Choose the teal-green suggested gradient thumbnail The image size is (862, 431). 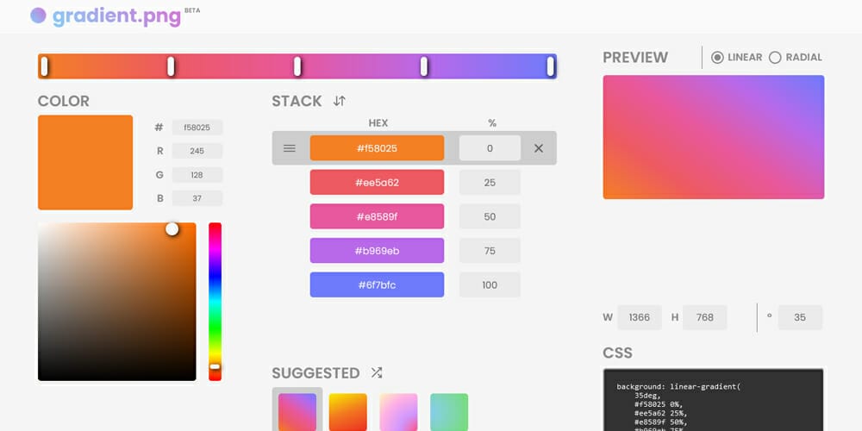(x=449, y=412)
